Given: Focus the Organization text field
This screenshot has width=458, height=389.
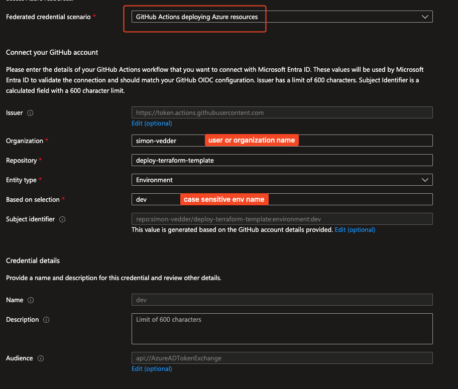Looking at the screenshot, I should coord(166,141).
